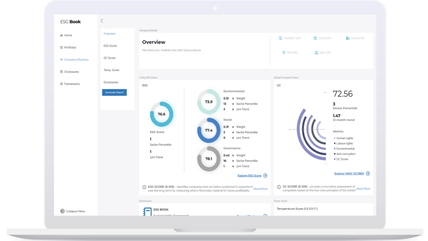Switch to the ESG Score tab

click(110, 46)
